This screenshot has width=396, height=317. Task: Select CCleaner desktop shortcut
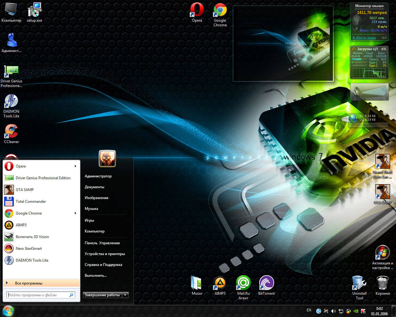[11, 134]
